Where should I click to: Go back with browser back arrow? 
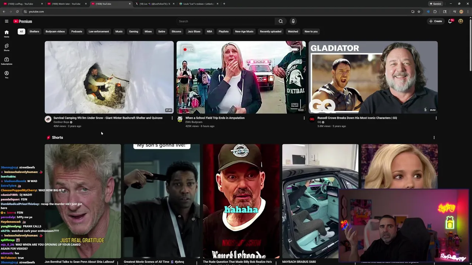(4, 11)
